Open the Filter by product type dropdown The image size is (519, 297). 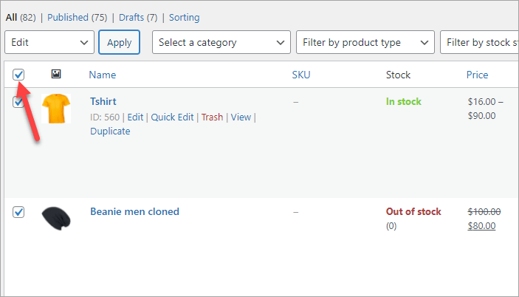[365, 43]
